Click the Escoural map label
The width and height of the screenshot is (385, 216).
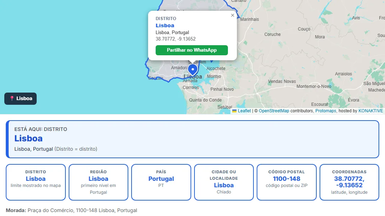click(x=320, y=104)
